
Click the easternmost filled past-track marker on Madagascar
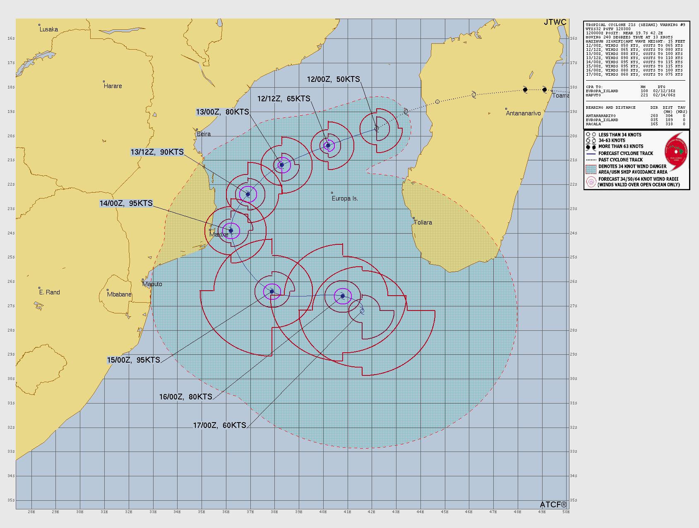(x=544, y=90)
